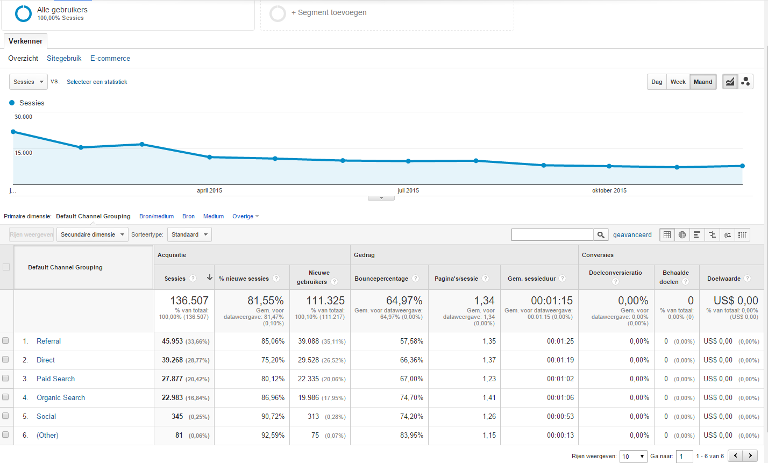
Task: Open the Sitegebruik tab
Action: (x=64, y=58)
